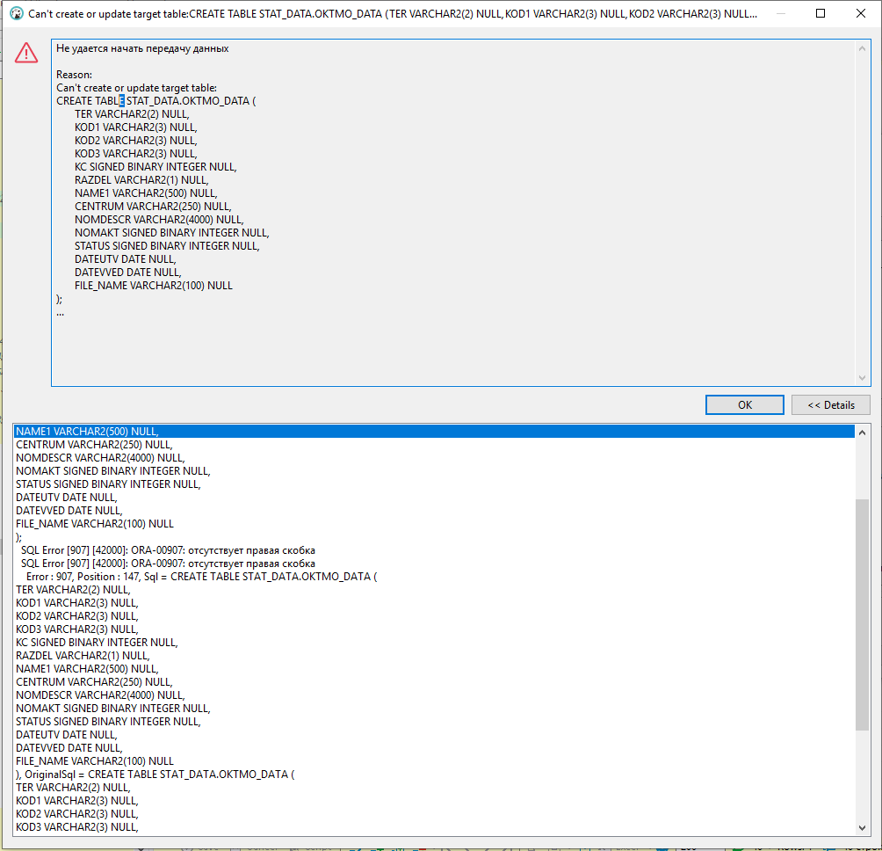Click 'CREATE TABLE STAT_DATA.OKTMO_DATA (' in upper message box
Screen dimensions: 882x851
click(x=155, y=101)
